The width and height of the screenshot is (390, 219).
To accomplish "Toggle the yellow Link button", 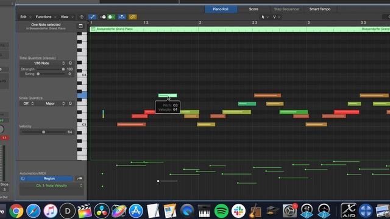I will coord(133,17).
